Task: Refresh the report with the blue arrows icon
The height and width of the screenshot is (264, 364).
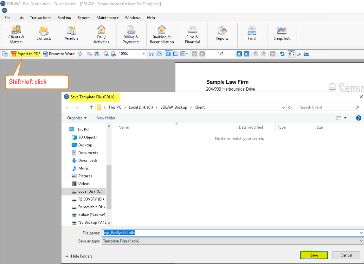Action: pyautogui.click(x=282, y=54)
